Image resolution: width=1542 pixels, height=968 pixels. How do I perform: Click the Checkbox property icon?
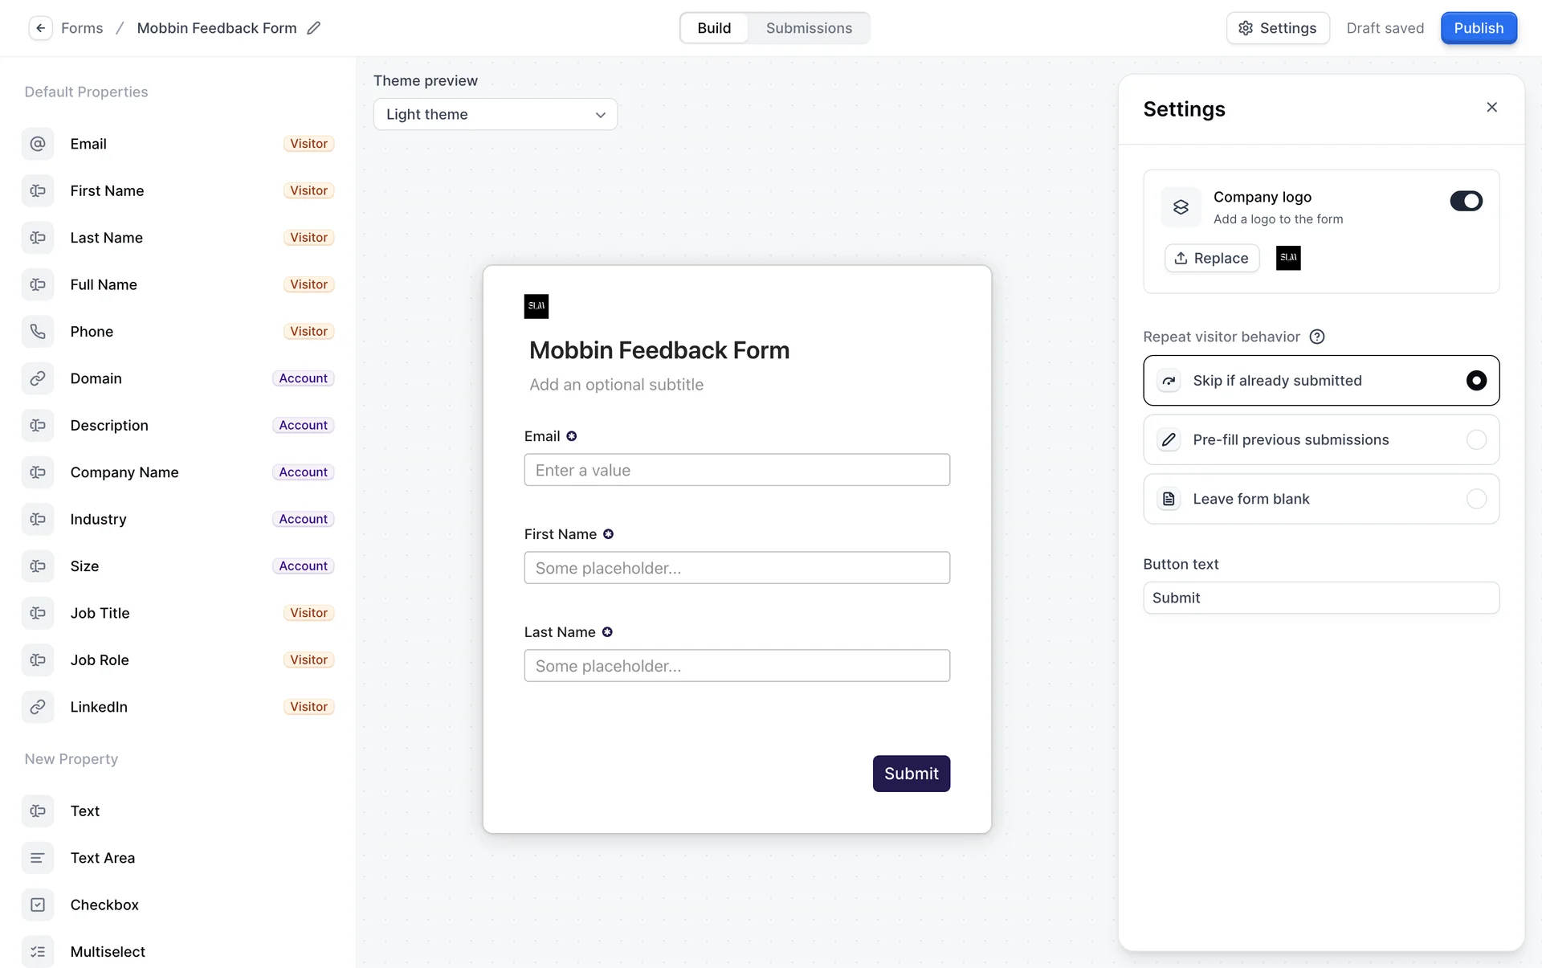coord(38,905)
